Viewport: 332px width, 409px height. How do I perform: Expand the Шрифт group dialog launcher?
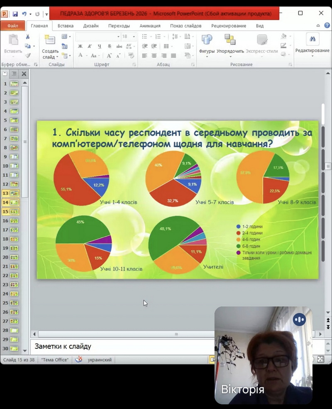[134, 65]
